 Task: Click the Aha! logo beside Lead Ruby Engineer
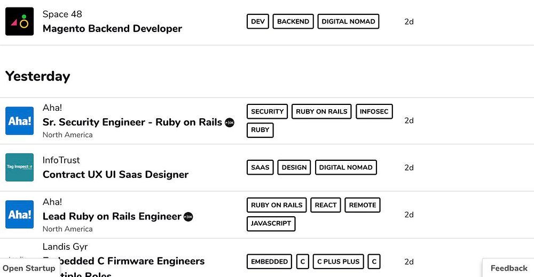point(19,215)
